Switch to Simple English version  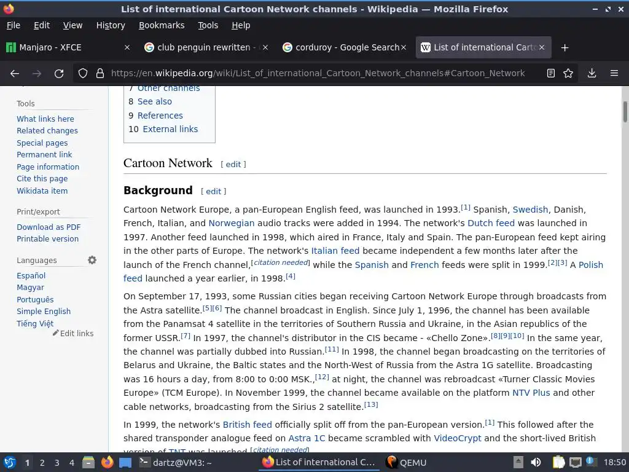coord(44,312)
